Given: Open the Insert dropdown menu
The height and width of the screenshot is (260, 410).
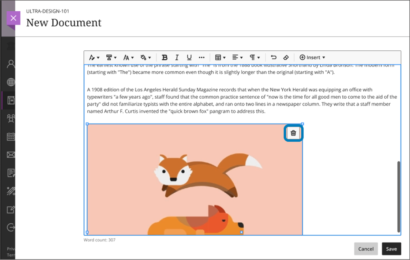Looking at the screenshot, I should point(312,57).
